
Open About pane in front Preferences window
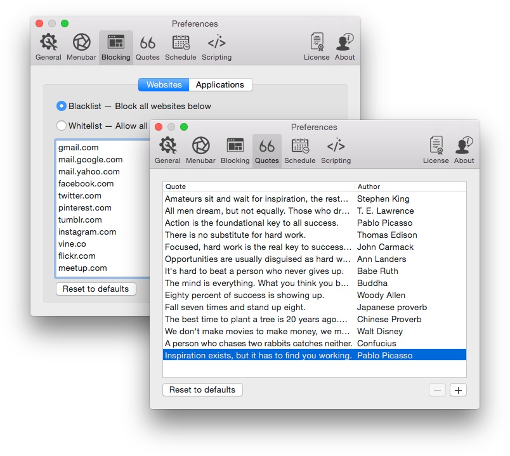[464, 150]
